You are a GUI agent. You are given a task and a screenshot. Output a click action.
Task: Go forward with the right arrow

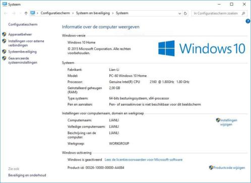14,13
